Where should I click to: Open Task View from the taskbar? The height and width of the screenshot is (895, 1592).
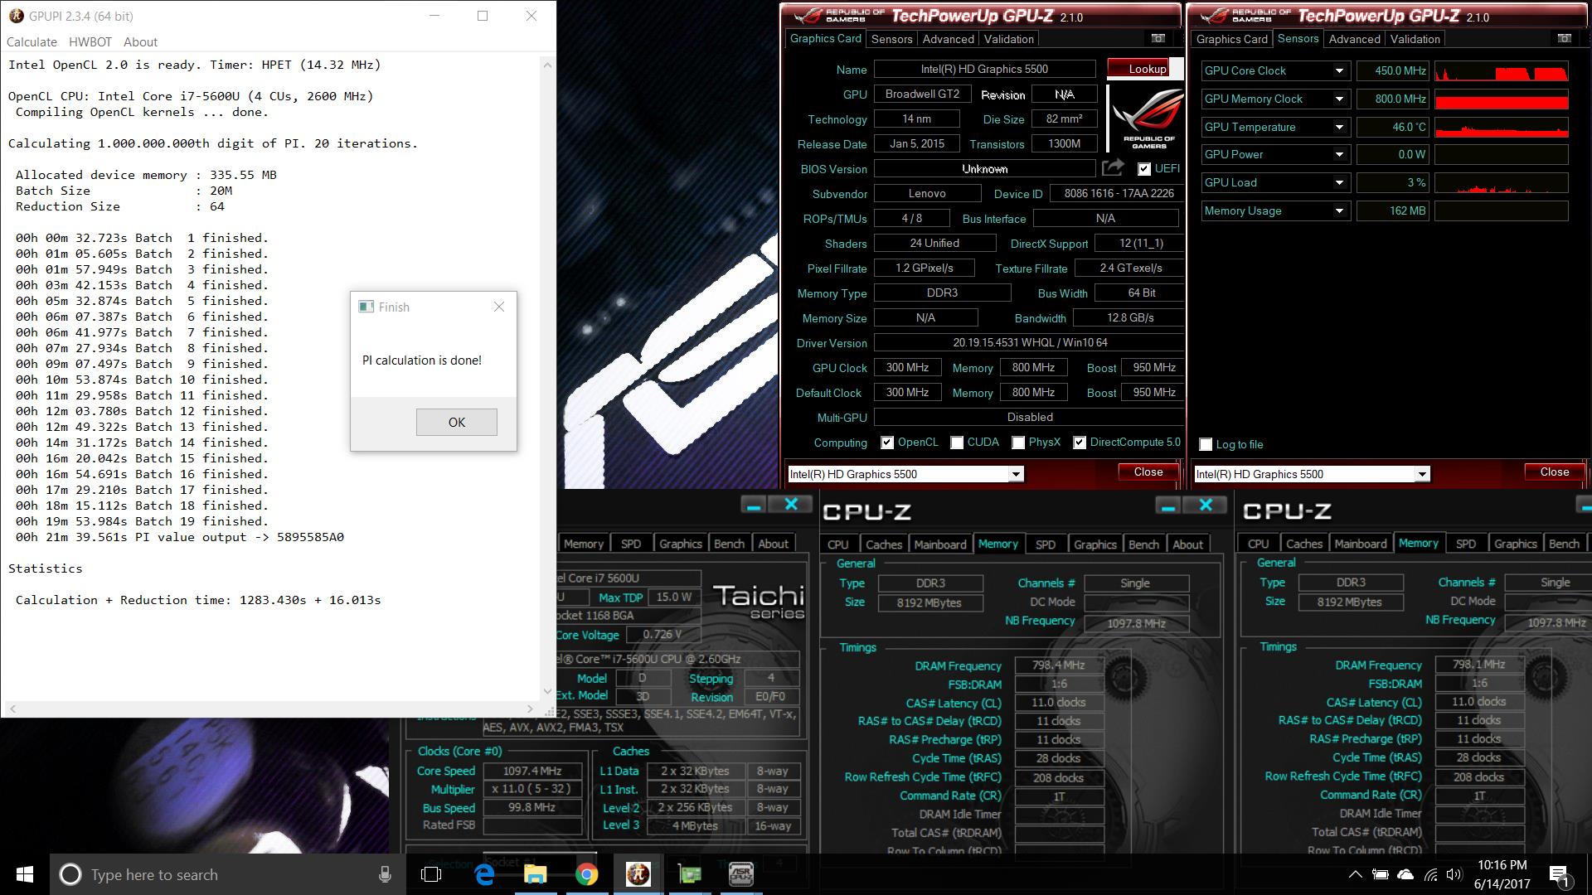pos(431,874)
